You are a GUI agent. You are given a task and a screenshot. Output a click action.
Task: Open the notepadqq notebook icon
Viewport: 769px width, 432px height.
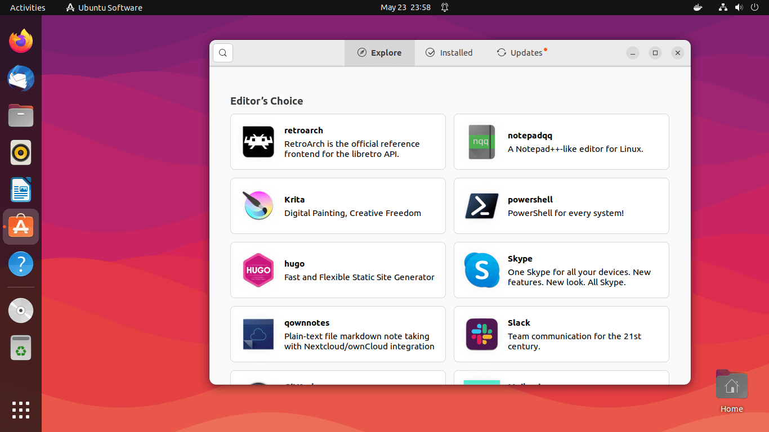[482, 142]
